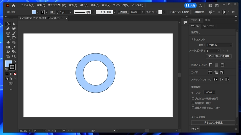Toggle the middle snap option button
This screenshot has width=241, height=135.
click(x=221, y=80)
